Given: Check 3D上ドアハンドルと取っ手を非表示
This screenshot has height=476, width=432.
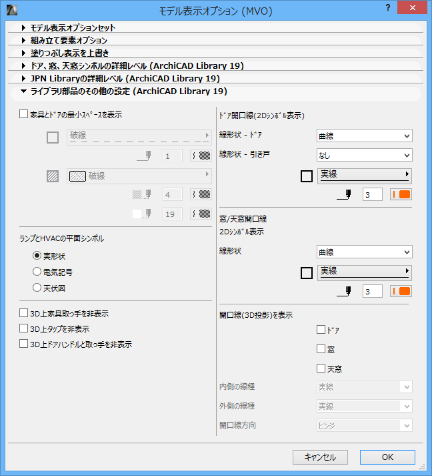Looking at the screenshot, I should (23, 344).
